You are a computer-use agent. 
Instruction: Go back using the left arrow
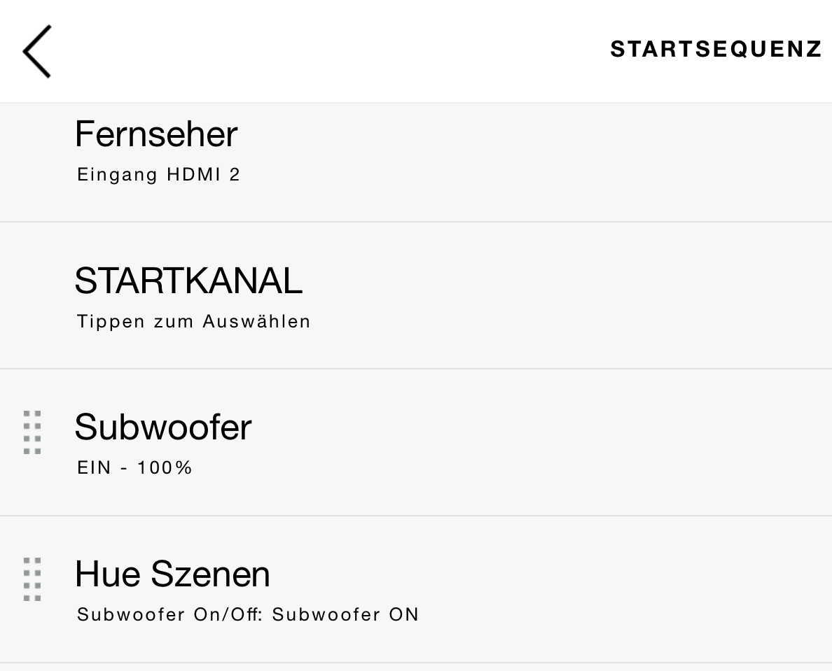37,51
